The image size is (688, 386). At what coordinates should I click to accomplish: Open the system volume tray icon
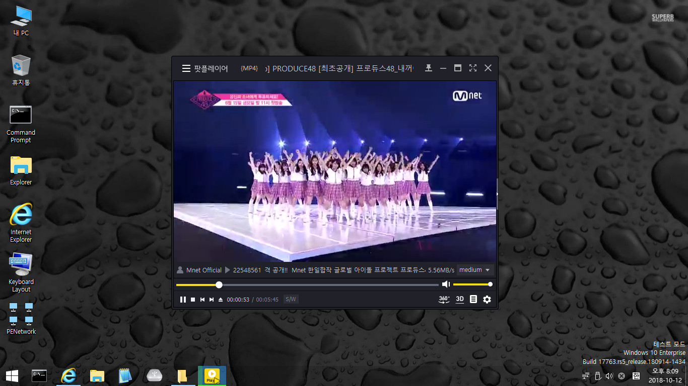coord(609,376)
